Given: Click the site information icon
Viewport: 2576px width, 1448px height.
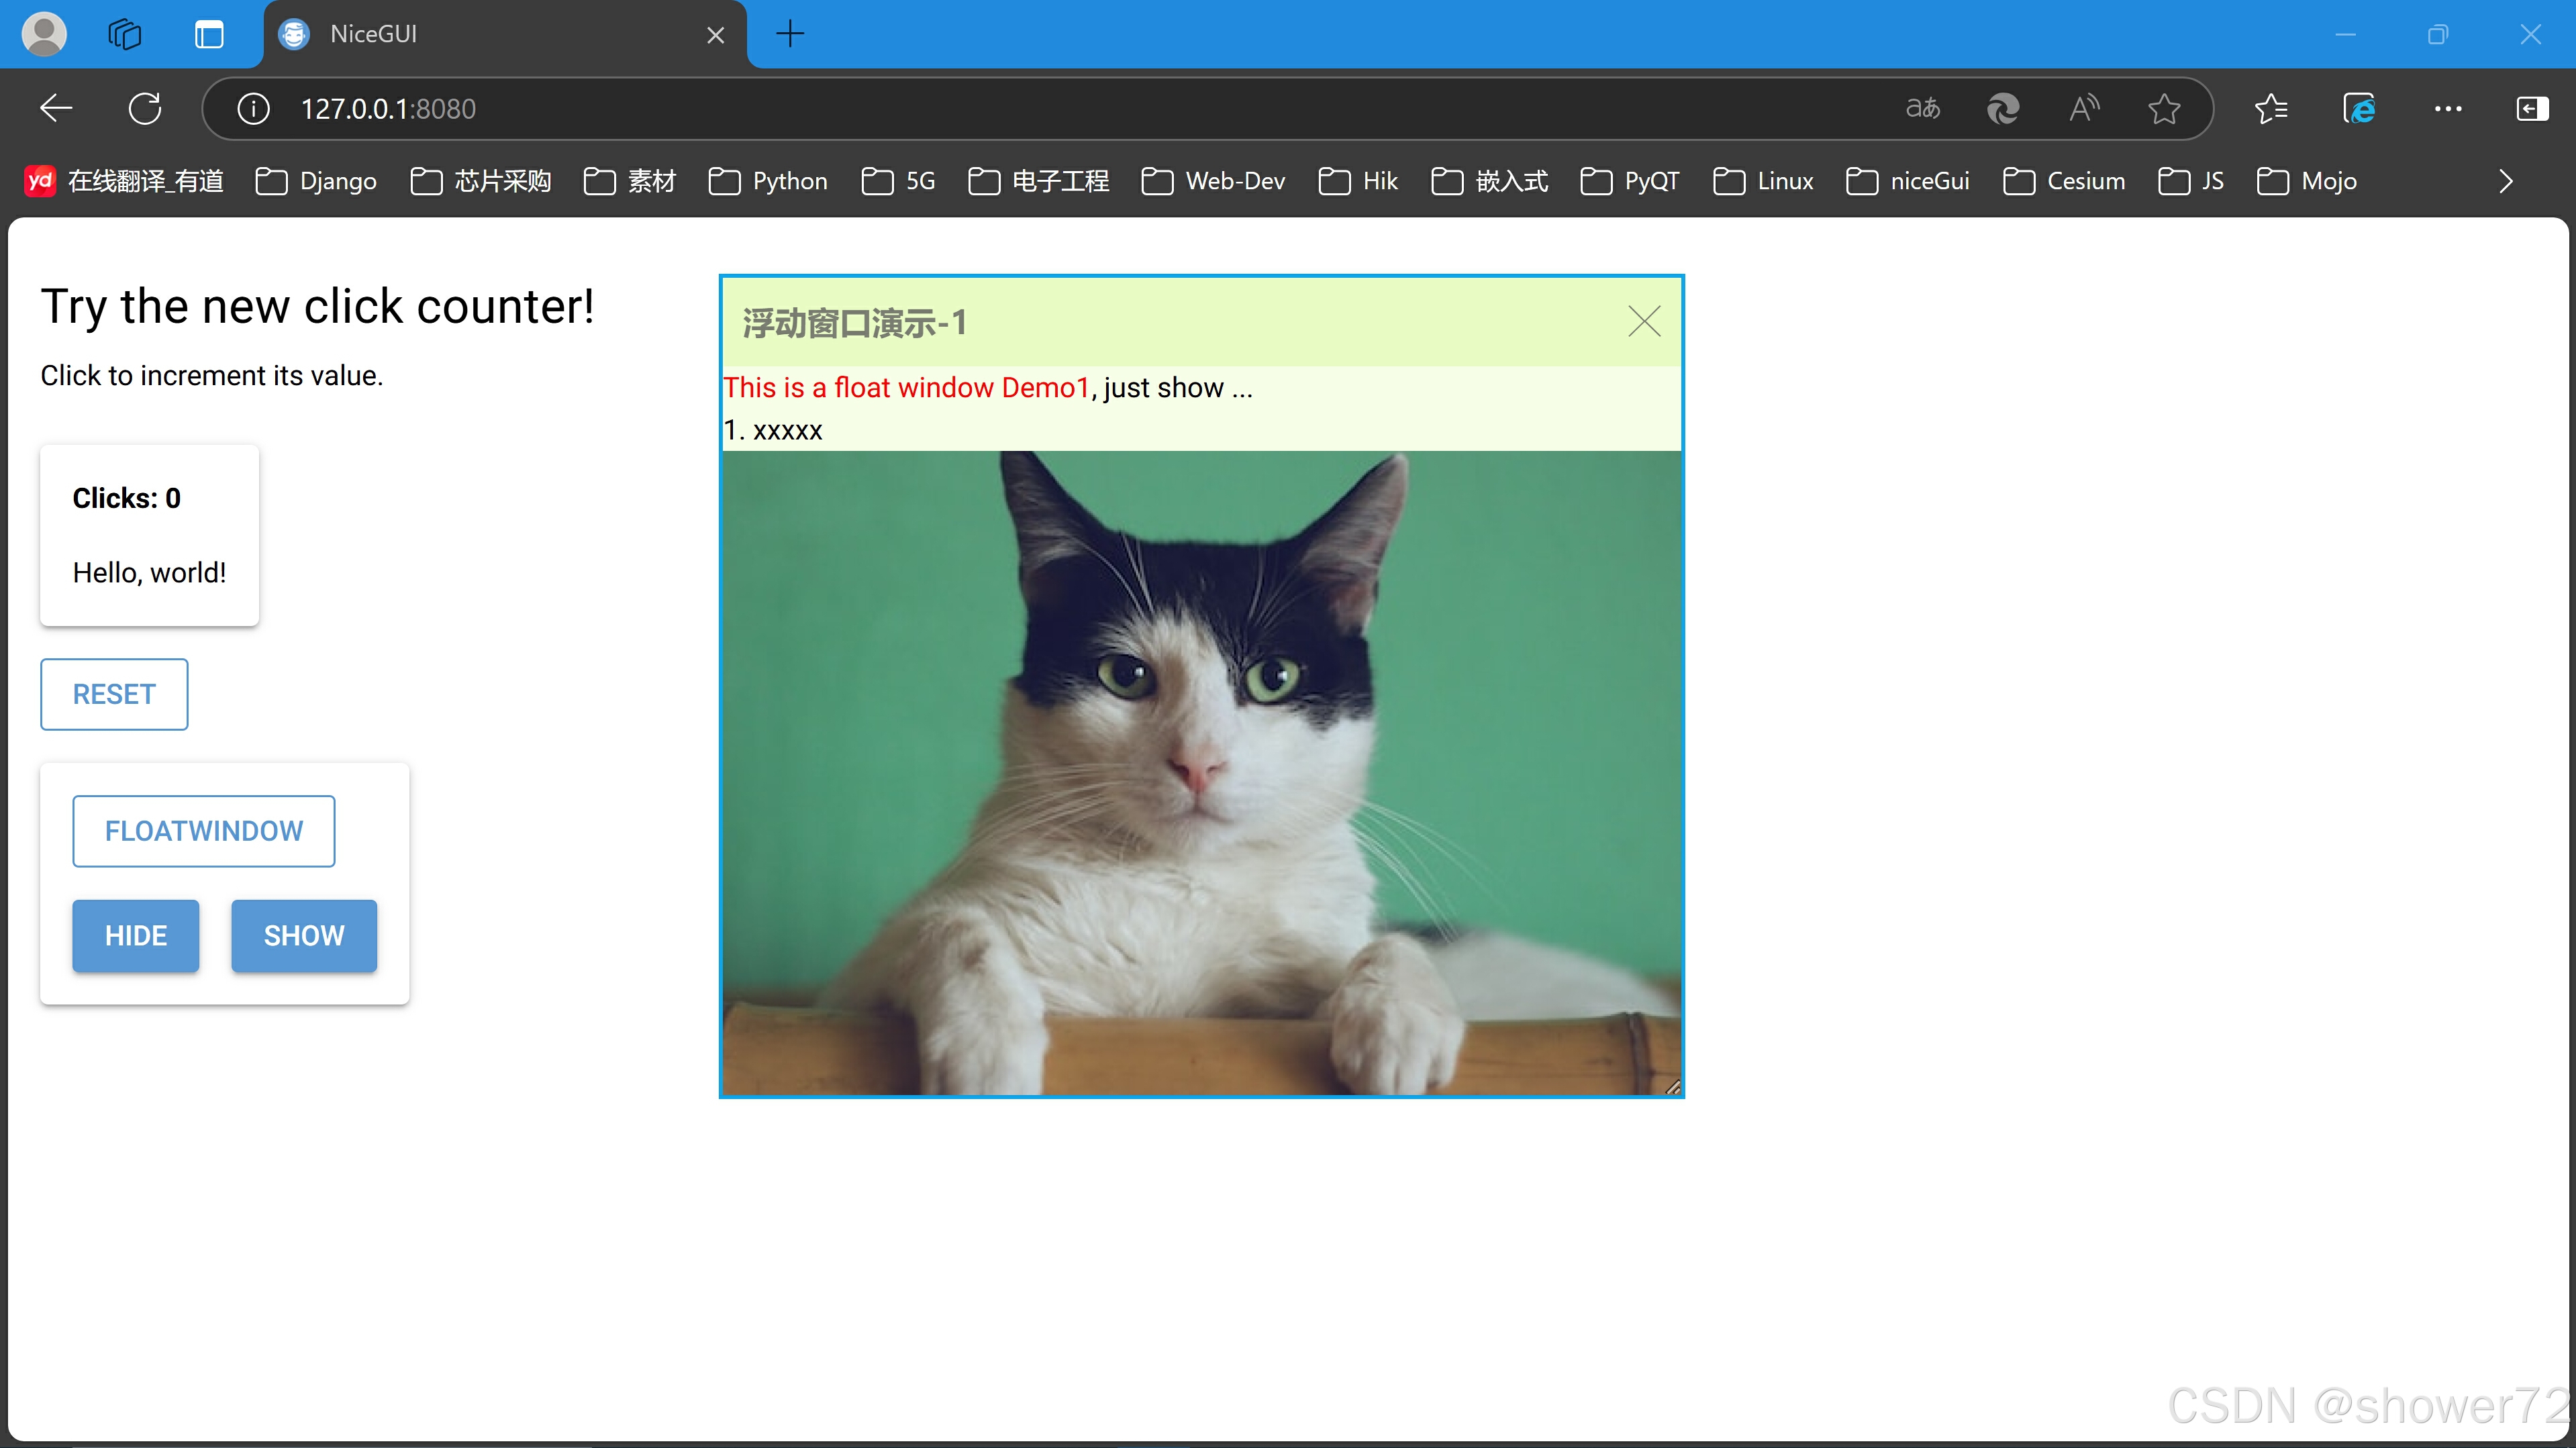Looking at the screenshot, I should click(253, 108).
